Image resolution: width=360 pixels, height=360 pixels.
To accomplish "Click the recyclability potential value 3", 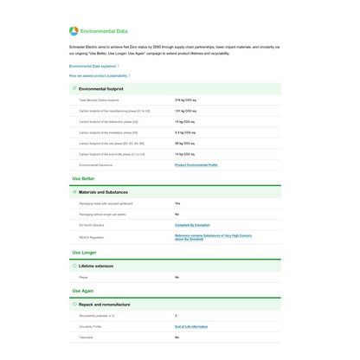I will [x=176, y=316].
